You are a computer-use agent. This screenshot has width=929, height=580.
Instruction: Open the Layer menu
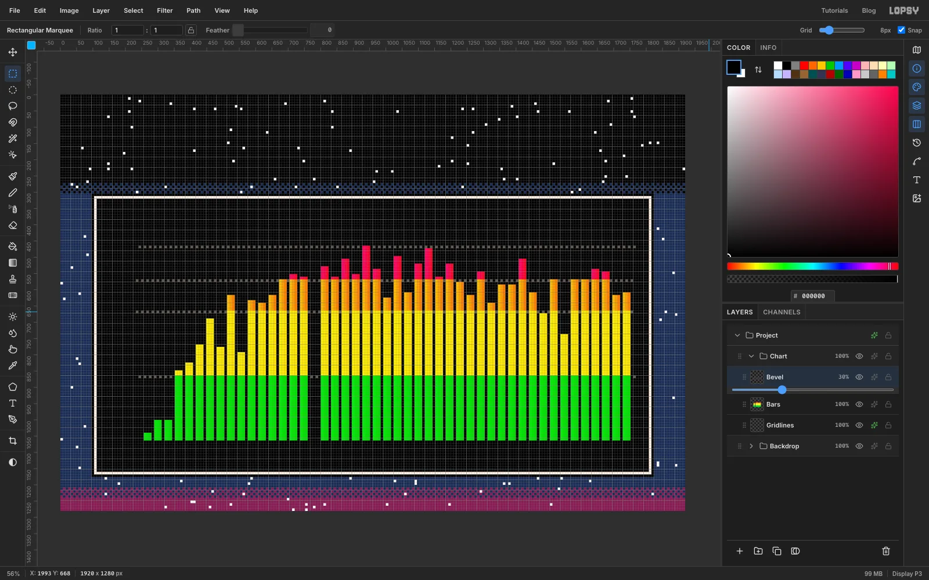pos(101,10)
